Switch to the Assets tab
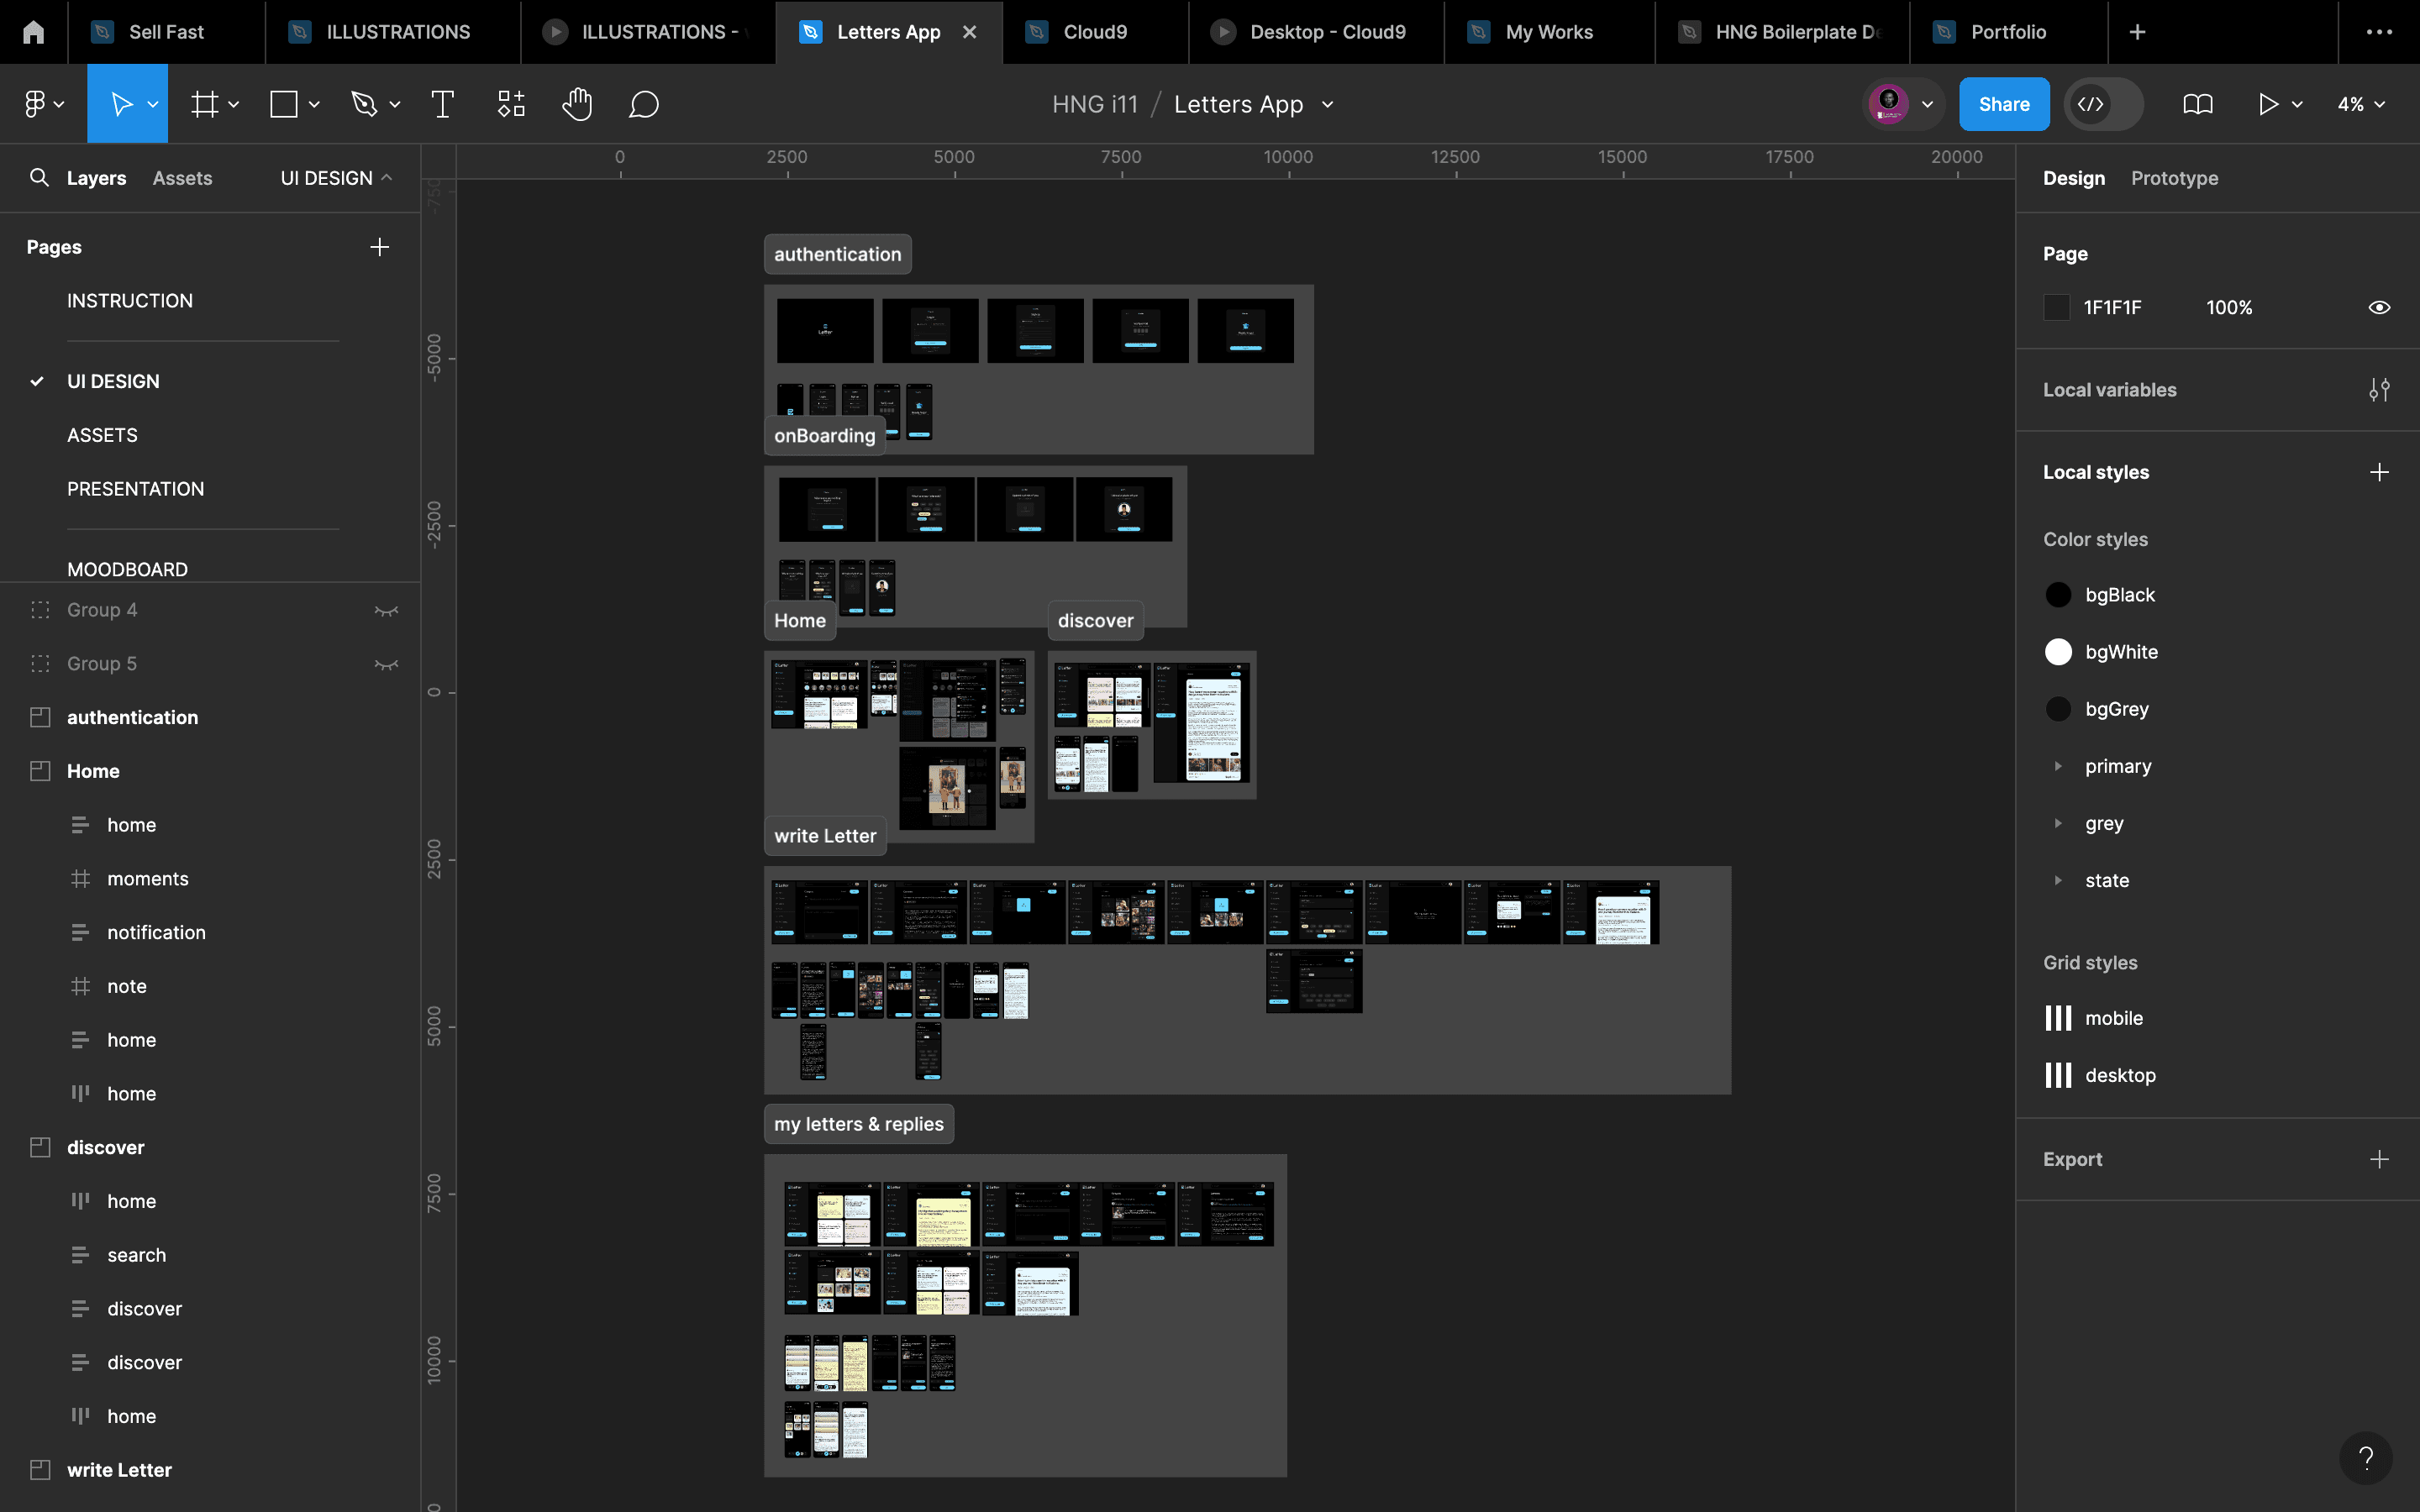The height and width of the screenshot is (1512, 2420). pos(182,178)
